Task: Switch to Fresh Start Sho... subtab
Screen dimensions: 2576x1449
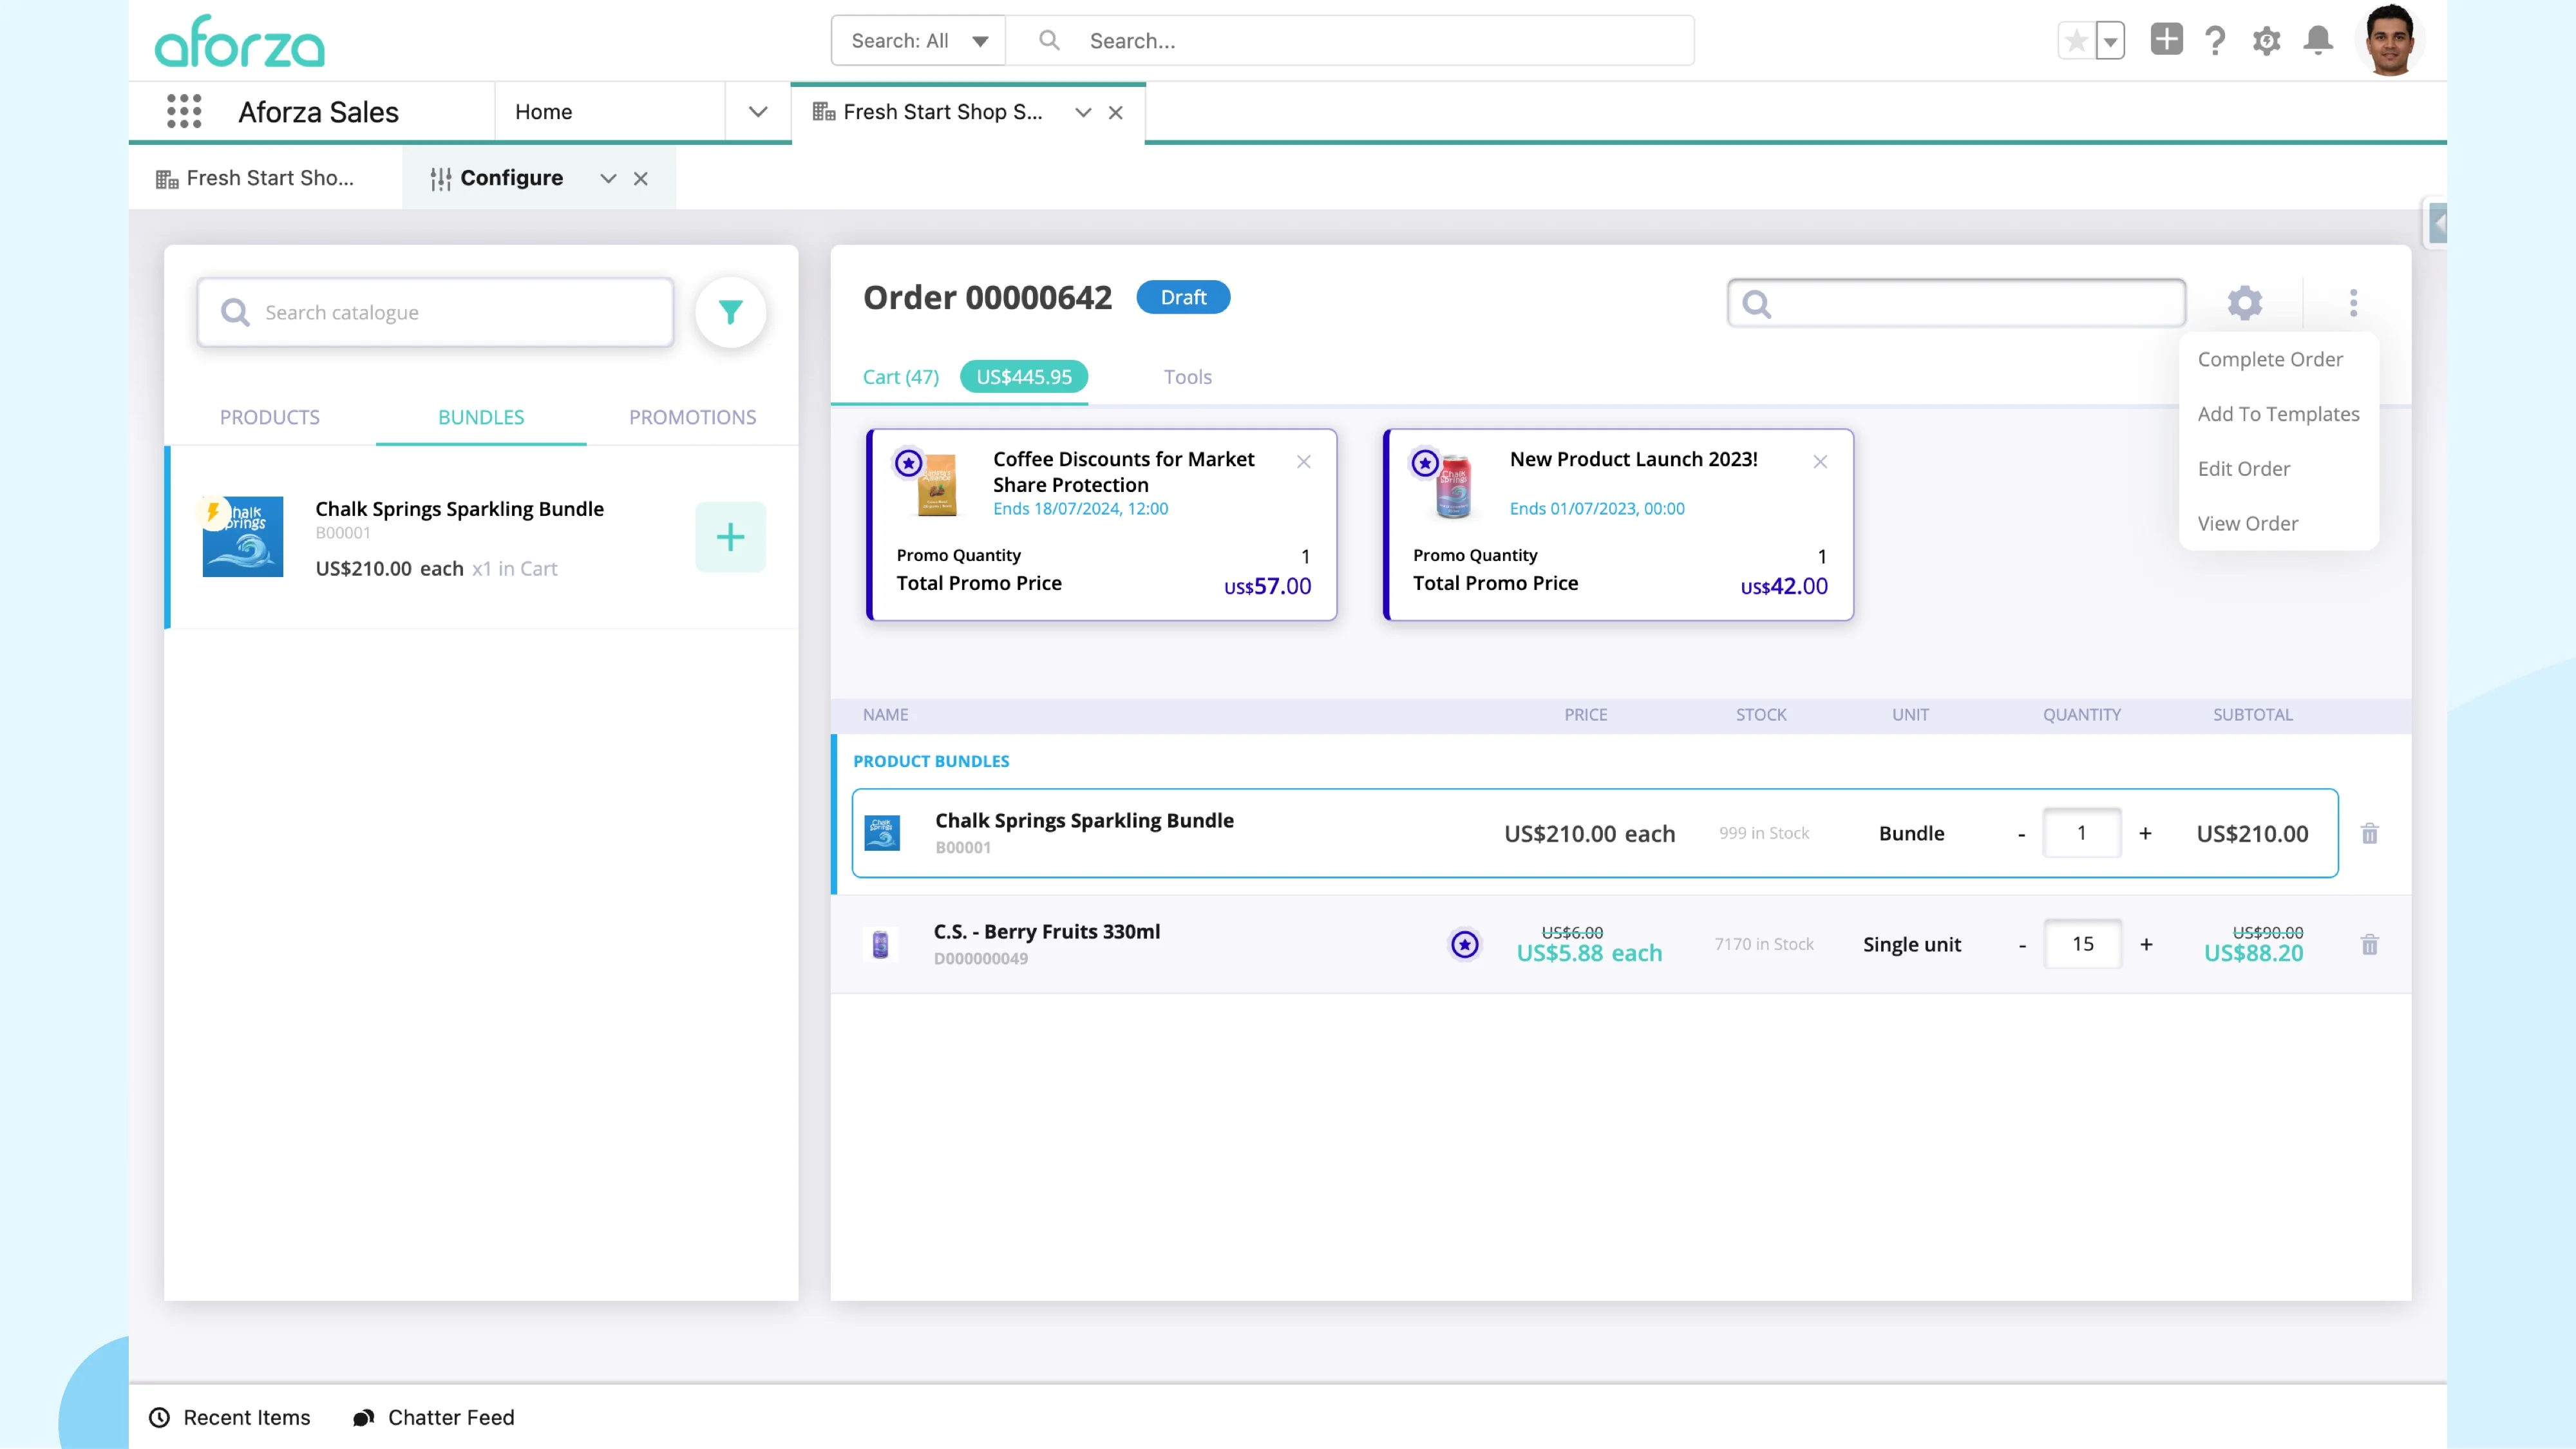Action: (255, 178)
